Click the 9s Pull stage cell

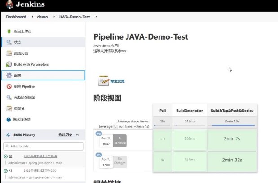163,161
